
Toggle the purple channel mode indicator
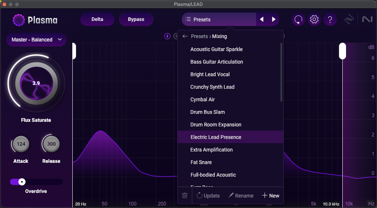pos(167,36)
